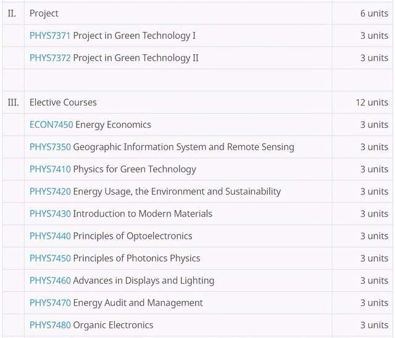Open the PHYS7371 course link
395x338 pixels.
50,36
